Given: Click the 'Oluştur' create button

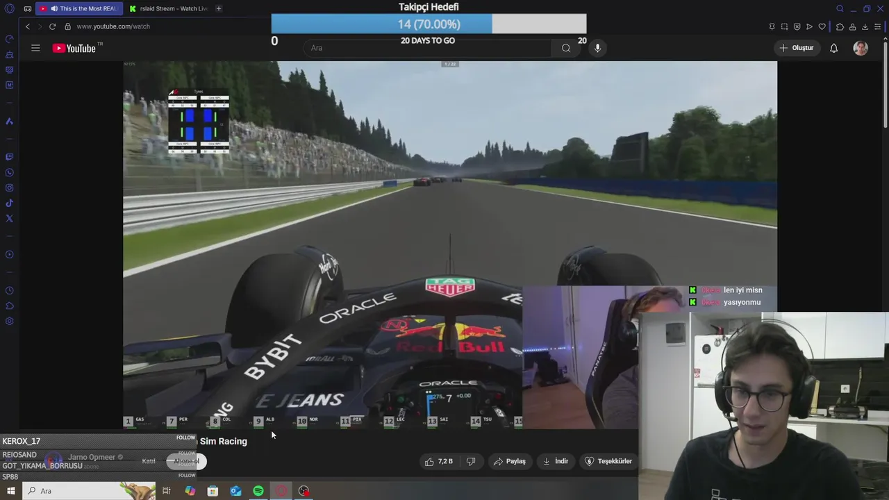Looking at the screenshot, I should click(797, 48).
